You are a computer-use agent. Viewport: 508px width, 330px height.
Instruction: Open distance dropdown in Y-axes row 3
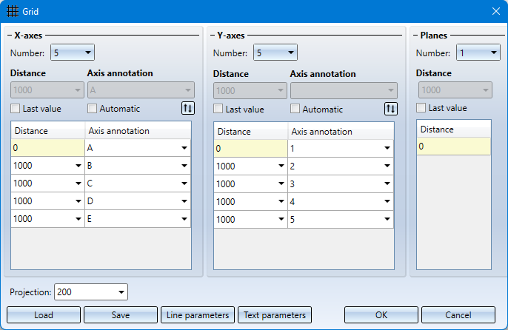281,184
